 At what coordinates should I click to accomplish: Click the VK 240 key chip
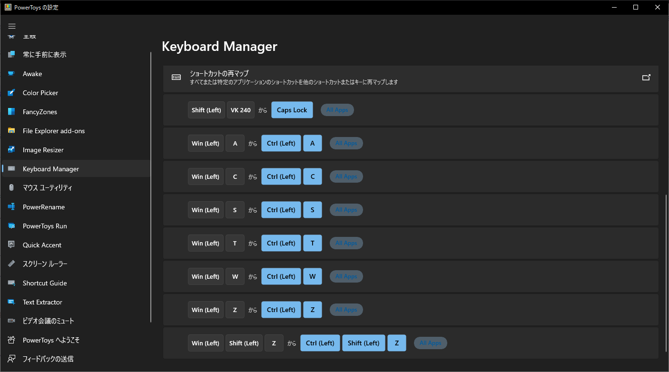pos(241,110)
